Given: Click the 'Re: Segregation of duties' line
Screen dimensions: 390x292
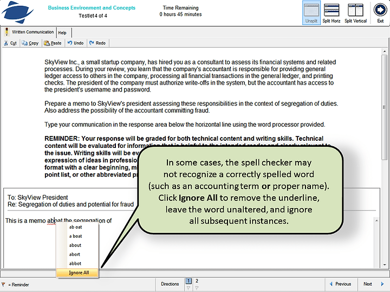Looking at the screenshot, I should pyautogui.click(x=70, y=204).
